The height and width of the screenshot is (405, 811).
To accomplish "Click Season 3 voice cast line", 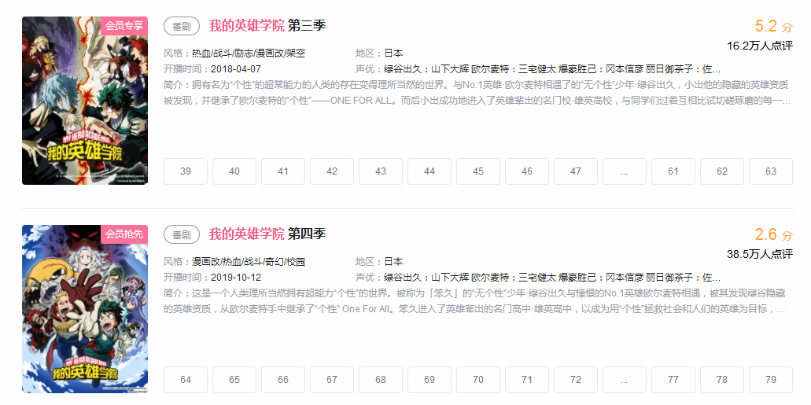I will 538,69.
